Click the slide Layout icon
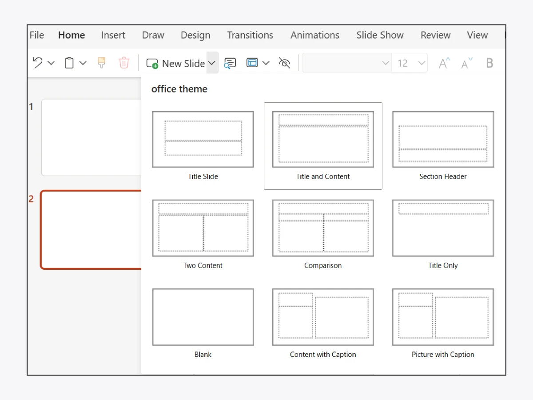533x400 pixels. coord(252,63)
